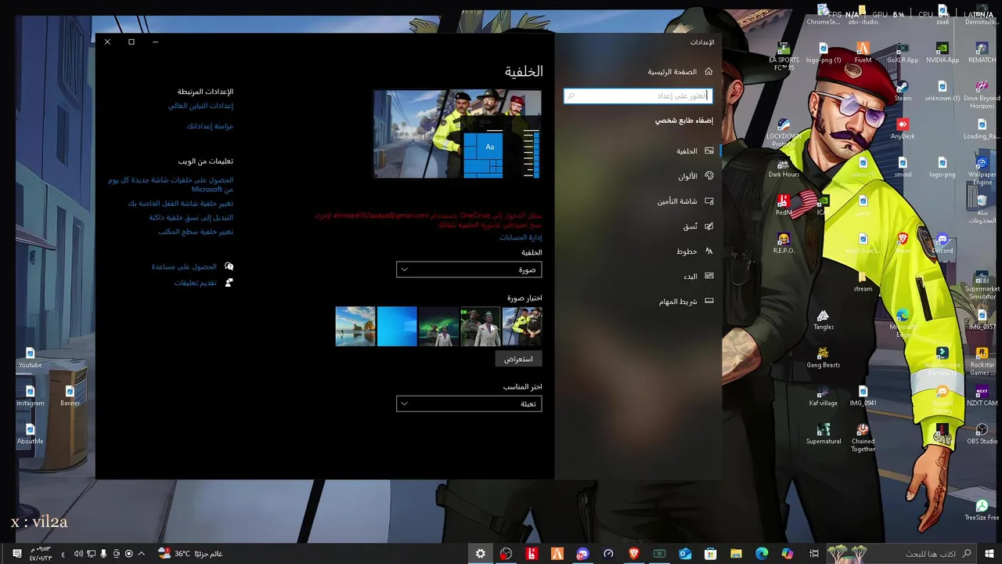
Task: Click the Task View taskbar button
Action: 814,554
